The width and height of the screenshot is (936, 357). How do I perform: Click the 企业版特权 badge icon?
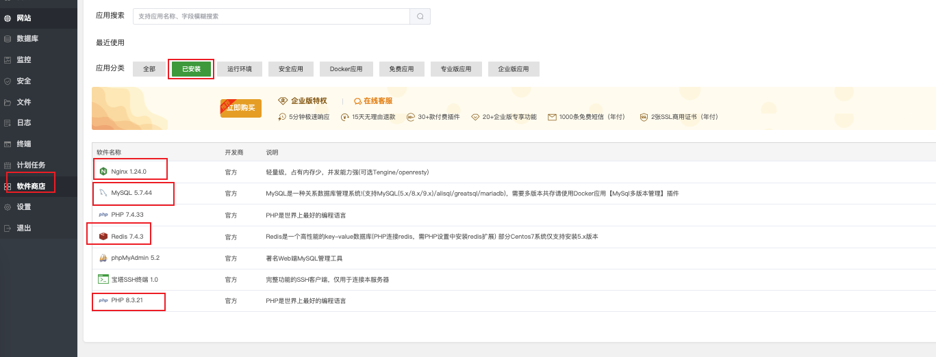coord(283,101)
